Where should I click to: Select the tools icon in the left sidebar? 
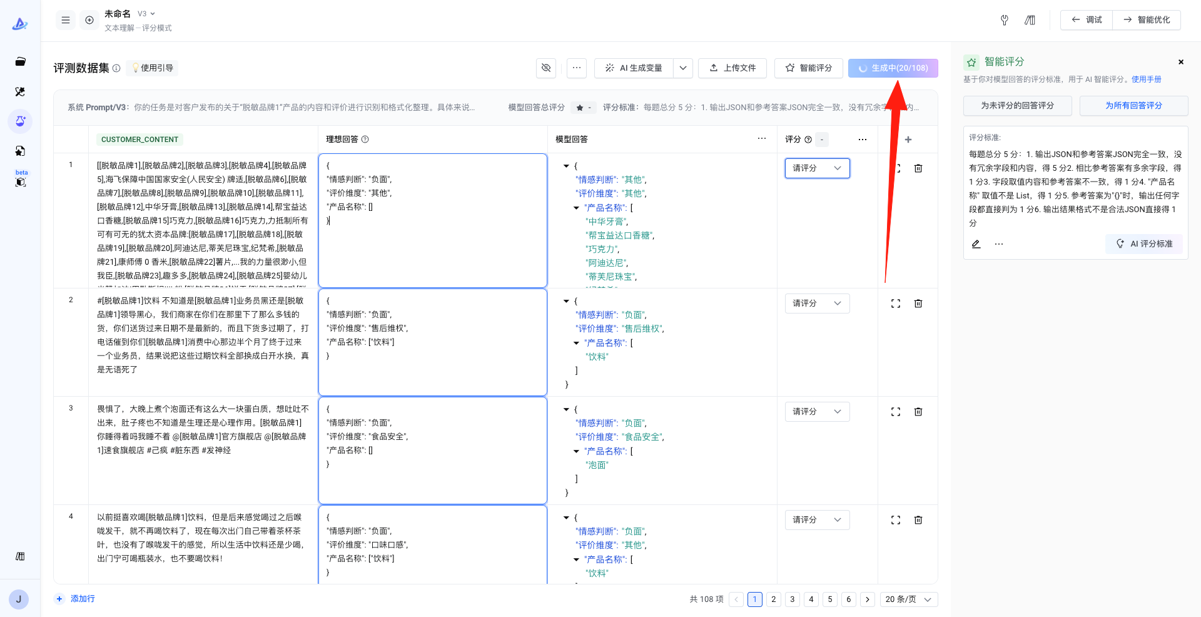tap(20, 91)
